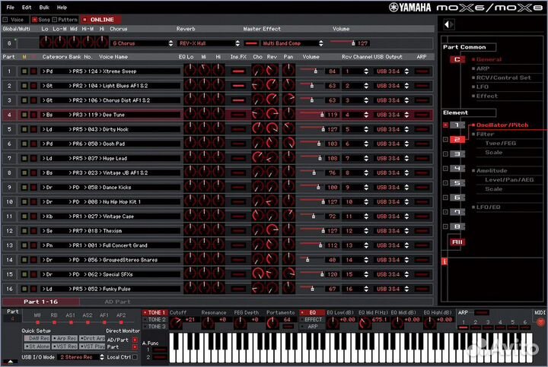The height and width of the screenshot is (367, 548).
Task: Select the All elements button
Action: tap(457, 242)
